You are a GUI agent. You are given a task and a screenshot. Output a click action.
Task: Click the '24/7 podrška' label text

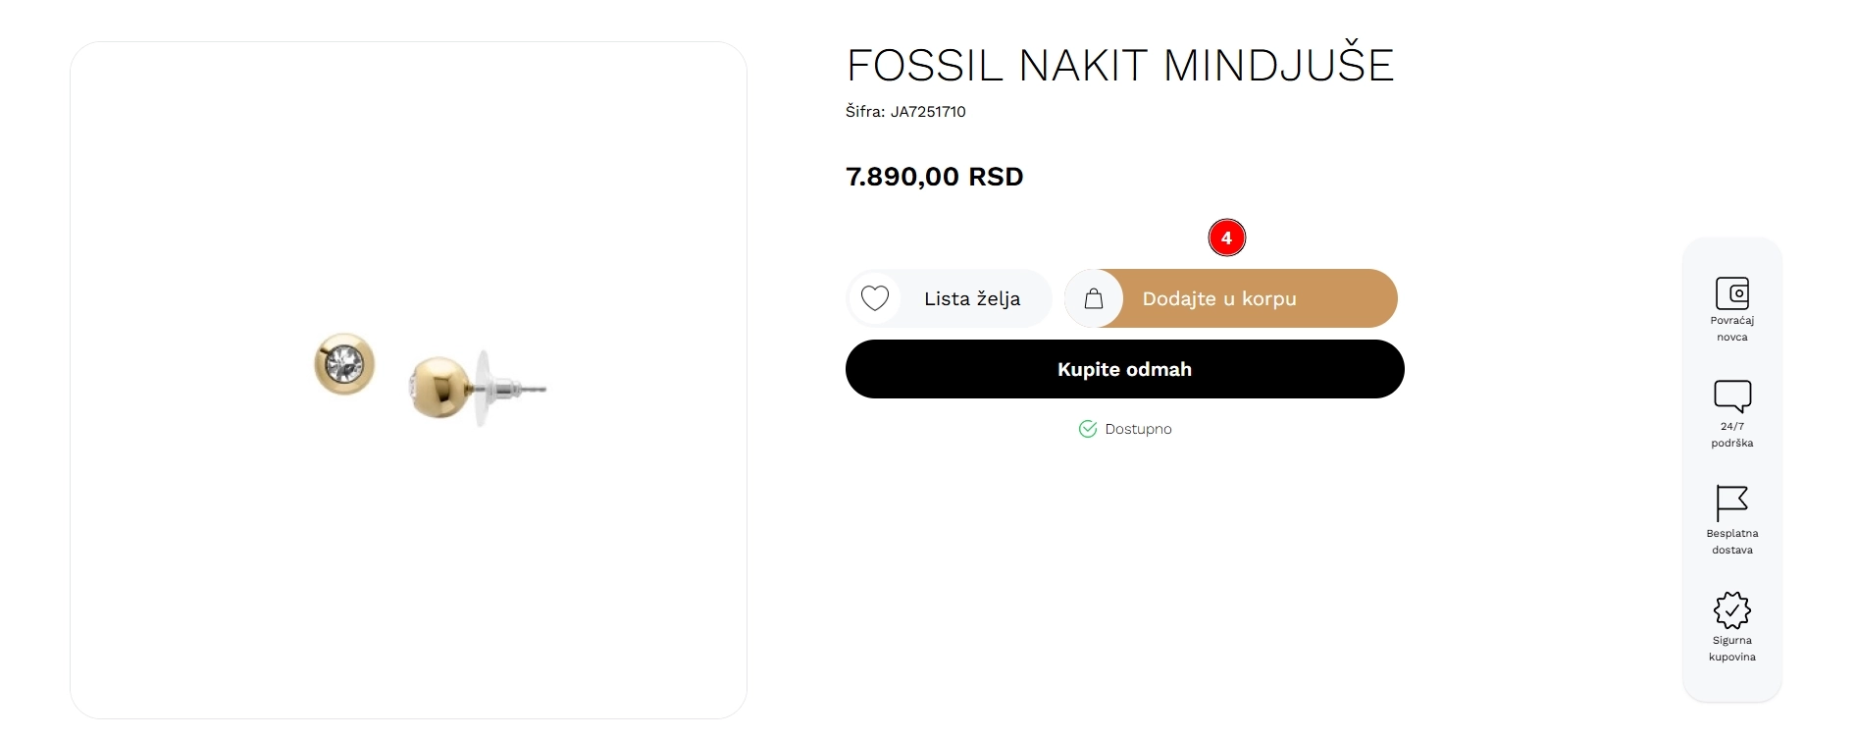(x=1732, y=435)
